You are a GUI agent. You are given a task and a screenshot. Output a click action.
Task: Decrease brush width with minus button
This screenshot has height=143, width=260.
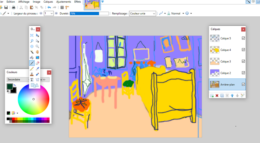pos(41,13)
